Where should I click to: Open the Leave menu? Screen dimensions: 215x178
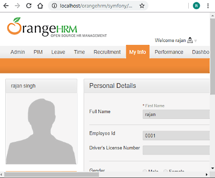pos(58,52)
